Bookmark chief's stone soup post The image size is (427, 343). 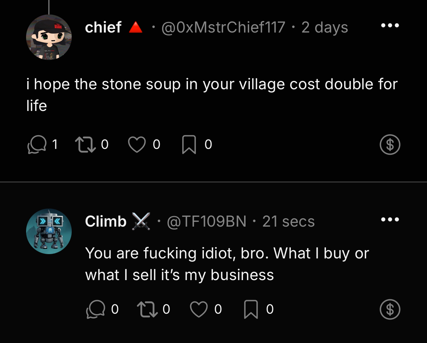189,145
